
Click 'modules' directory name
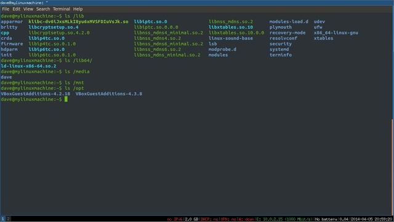(218, 55)
